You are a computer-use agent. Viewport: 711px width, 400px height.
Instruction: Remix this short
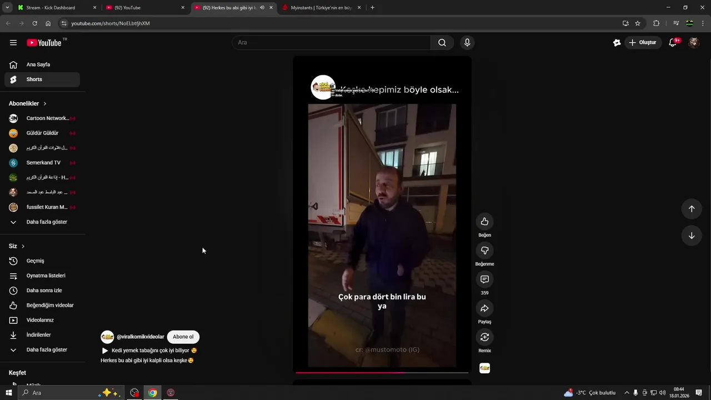point(484,337)
